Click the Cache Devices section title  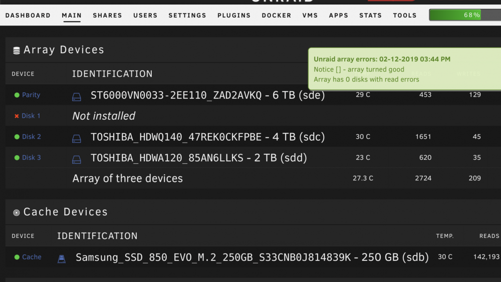click(66, 212)
